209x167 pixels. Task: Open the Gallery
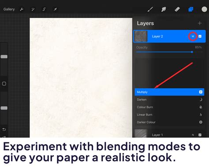(x=9, y=9)
